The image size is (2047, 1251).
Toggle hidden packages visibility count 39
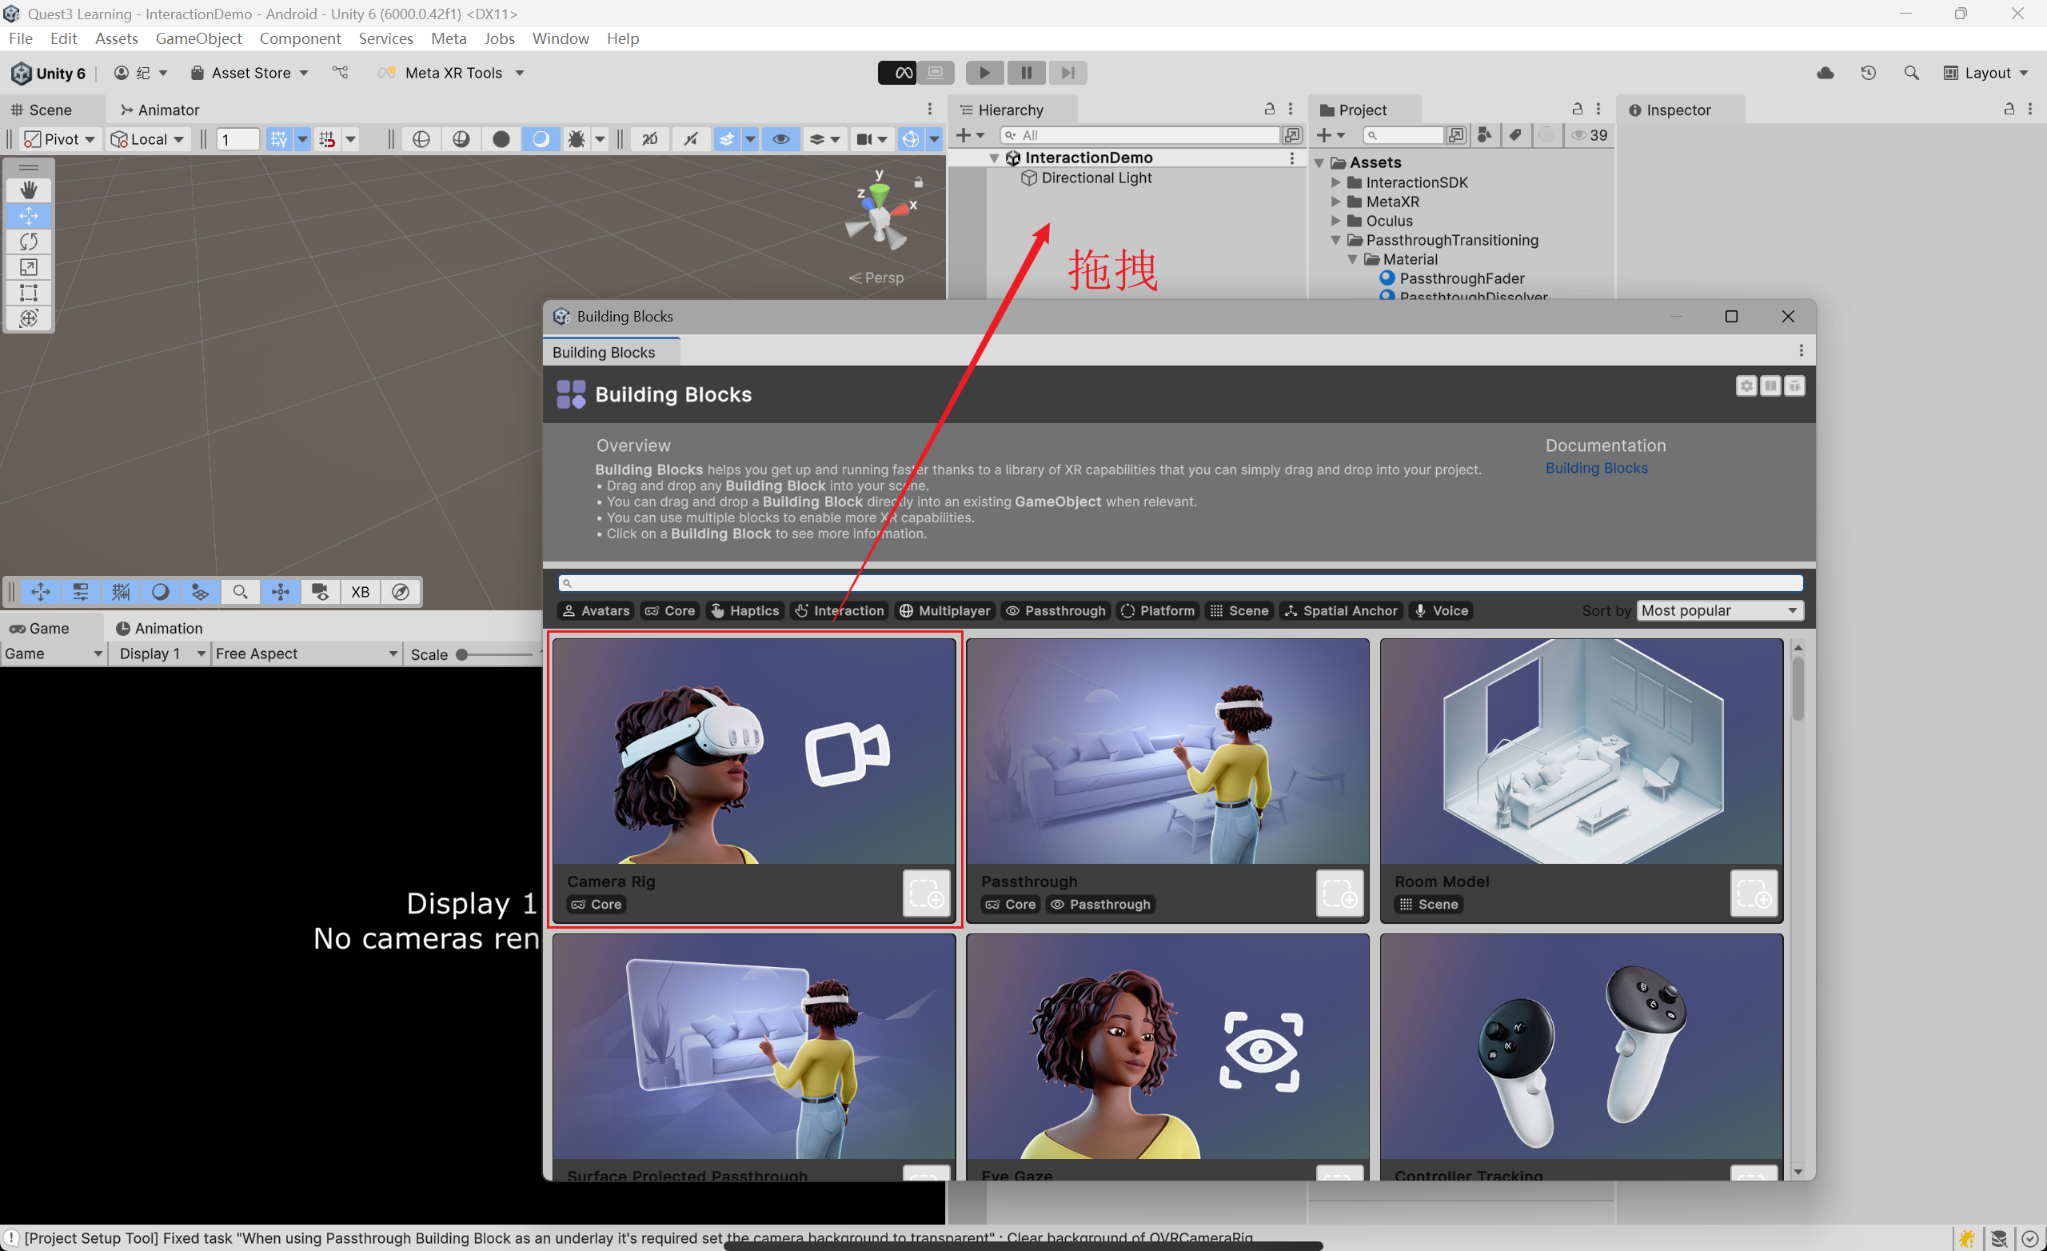point(1590,134)
